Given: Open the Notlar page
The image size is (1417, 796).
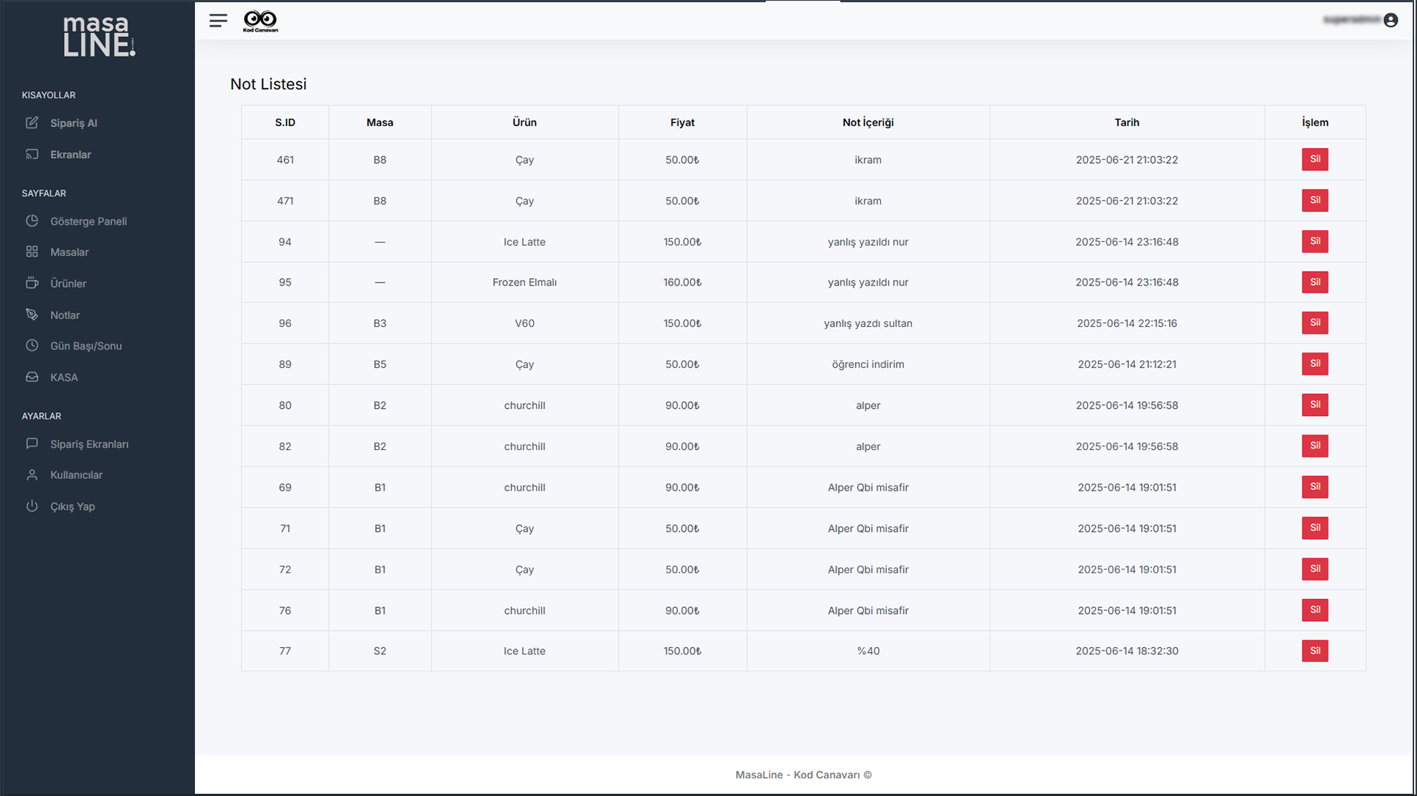Looking at the screenshot, I should (x=65, y=315).
